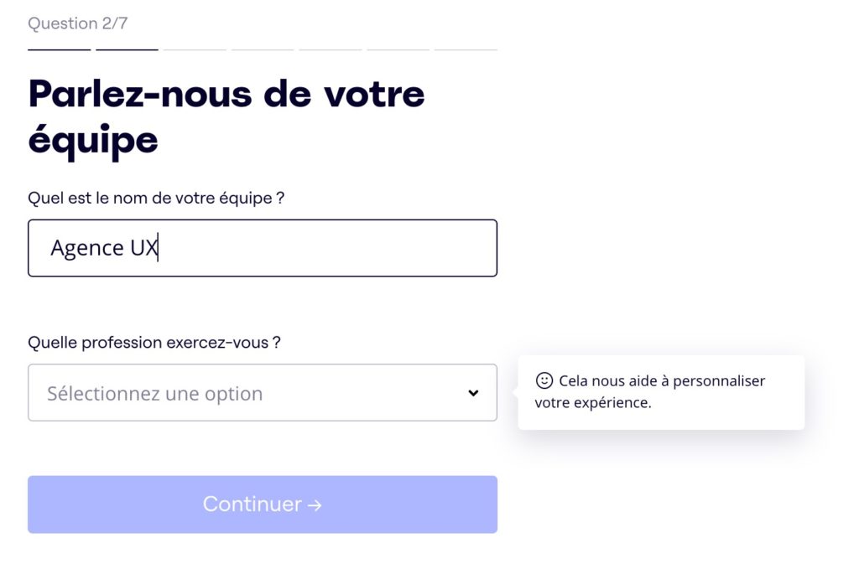Click the text cursor in the team name field

pyautogui.click(x=159, y=248)
